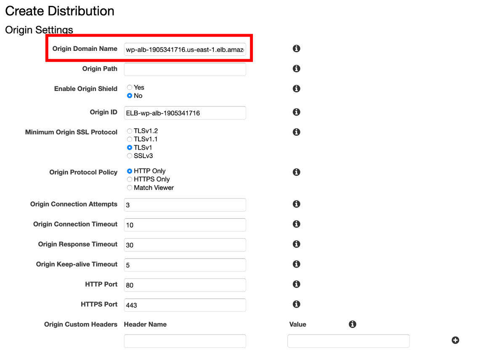483x352 pixels.
Task: Show info for Enable Origin Shield
Action: (296, 89)
